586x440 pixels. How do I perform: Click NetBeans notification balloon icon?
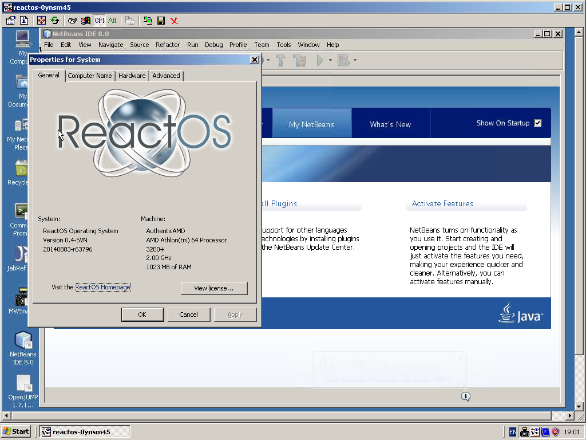click(465, 396)
